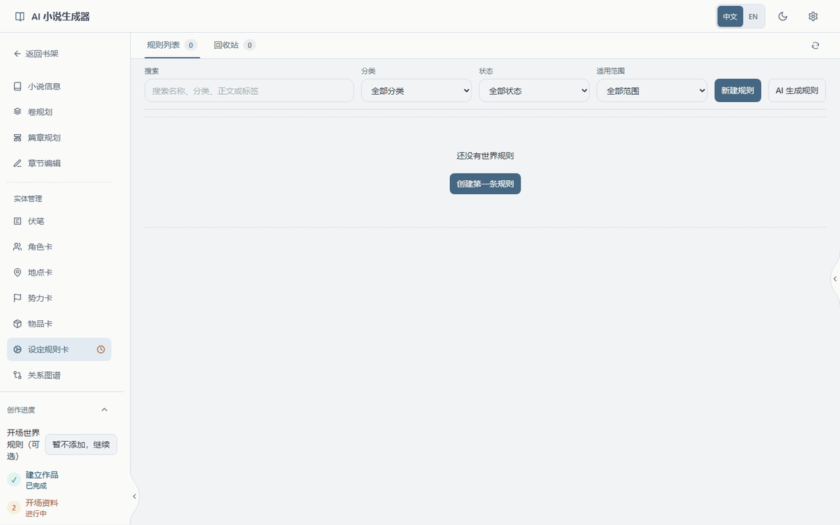This screenshot has height=525, width=840.
Task: Click the AI 小说生成器 title
Action: coord(61,17)
